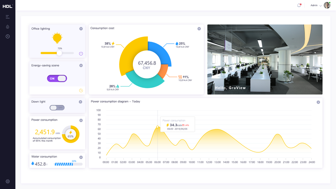Open the notification bell
Viewport: 336px width, 189px height.
(x=299, y=5)
